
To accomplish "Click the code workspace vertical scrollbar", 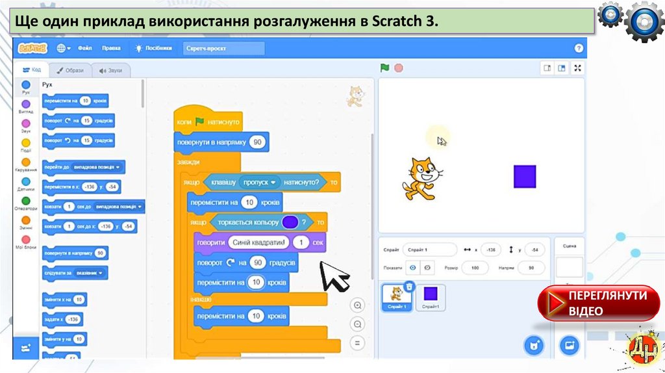I will click(x=373, y=206).
